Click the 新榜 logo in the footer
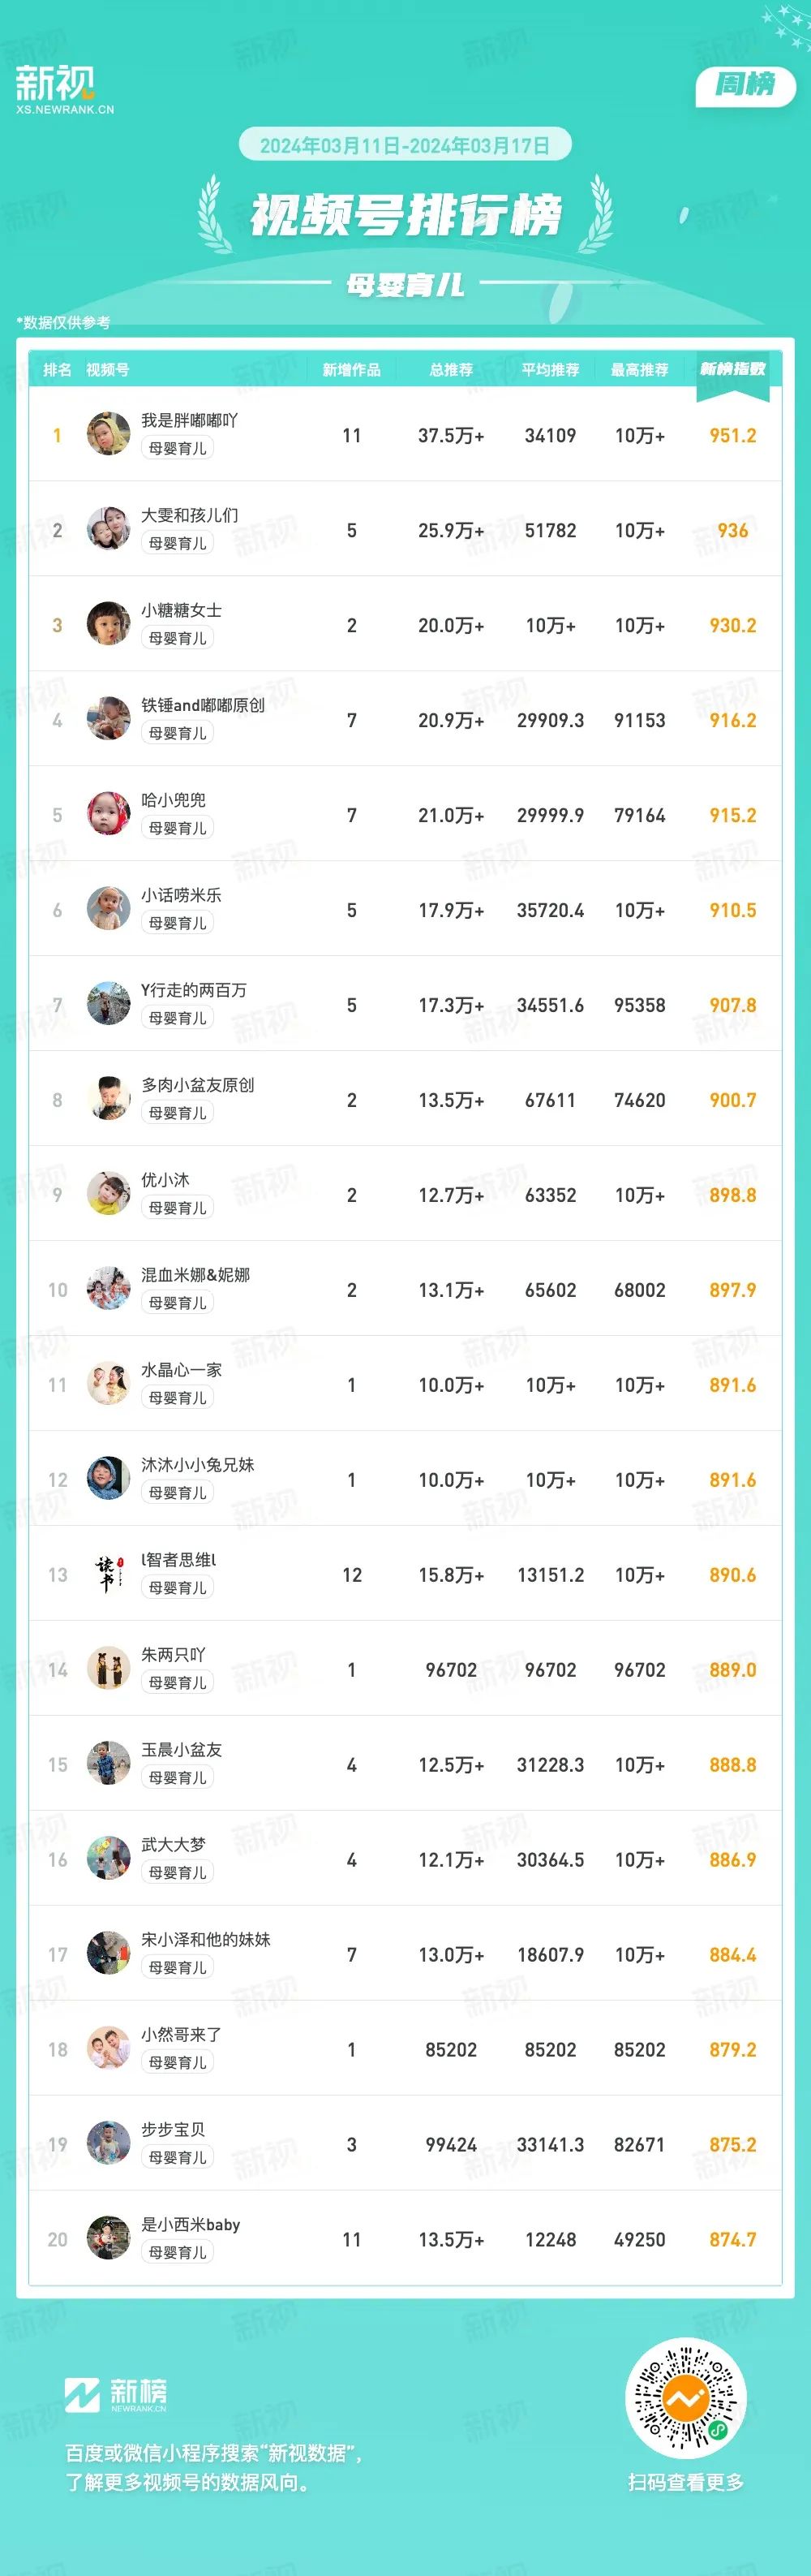The width and height of the screenshot is (811, 2576). tap(116, 2395)
